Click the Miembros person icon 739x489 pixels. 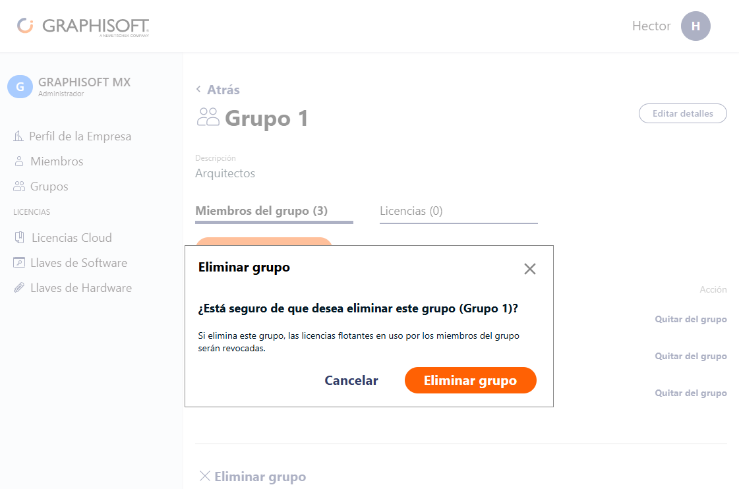coord(19,161)
